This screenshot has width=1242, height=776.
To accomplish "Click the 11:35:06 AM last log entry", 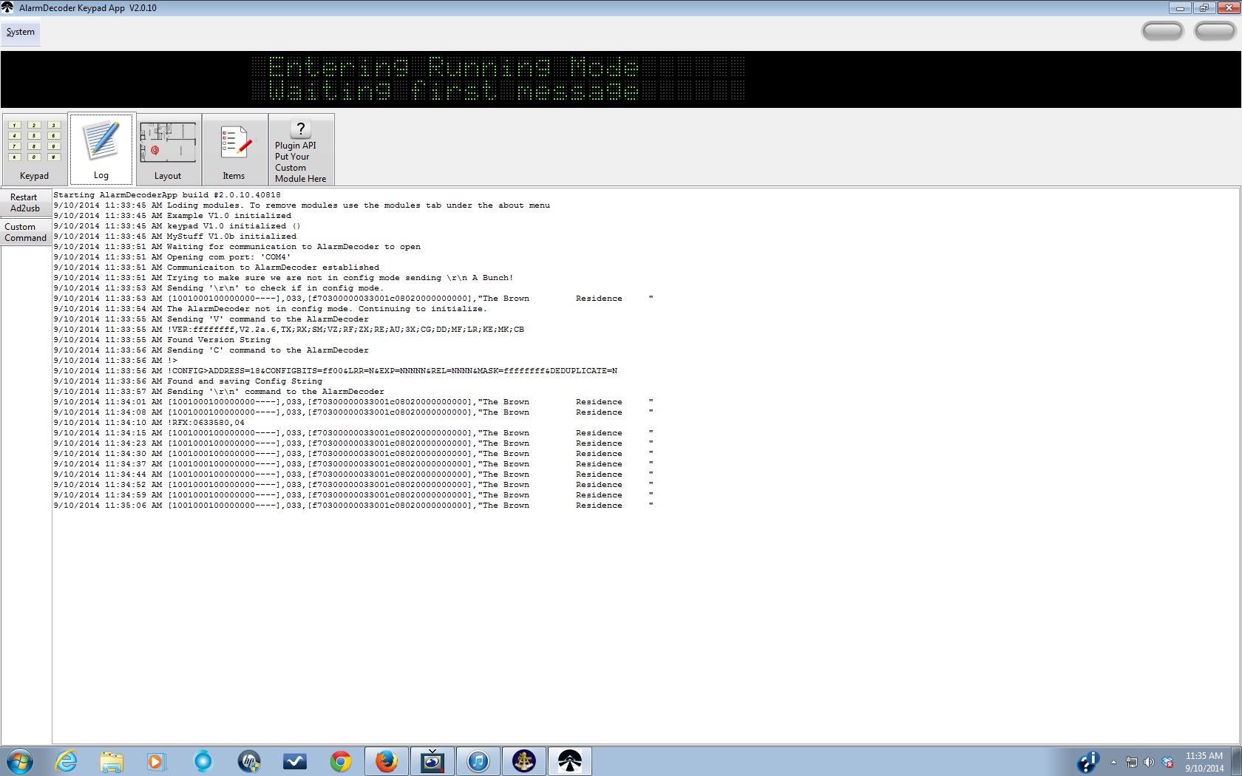I will coord(353,506).
